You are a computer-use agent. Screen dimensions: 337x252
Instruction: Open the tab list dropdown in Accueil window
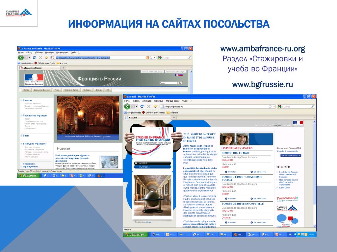click(x=314, y=118)
